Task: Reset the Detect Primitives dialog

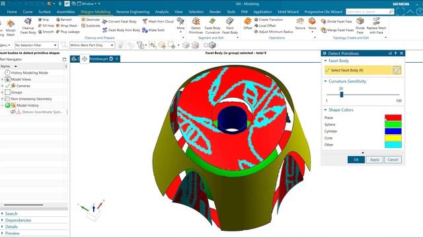Action: tap(390, 54)
